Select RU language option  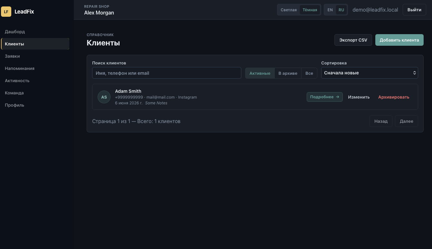(x=341, y=10)
